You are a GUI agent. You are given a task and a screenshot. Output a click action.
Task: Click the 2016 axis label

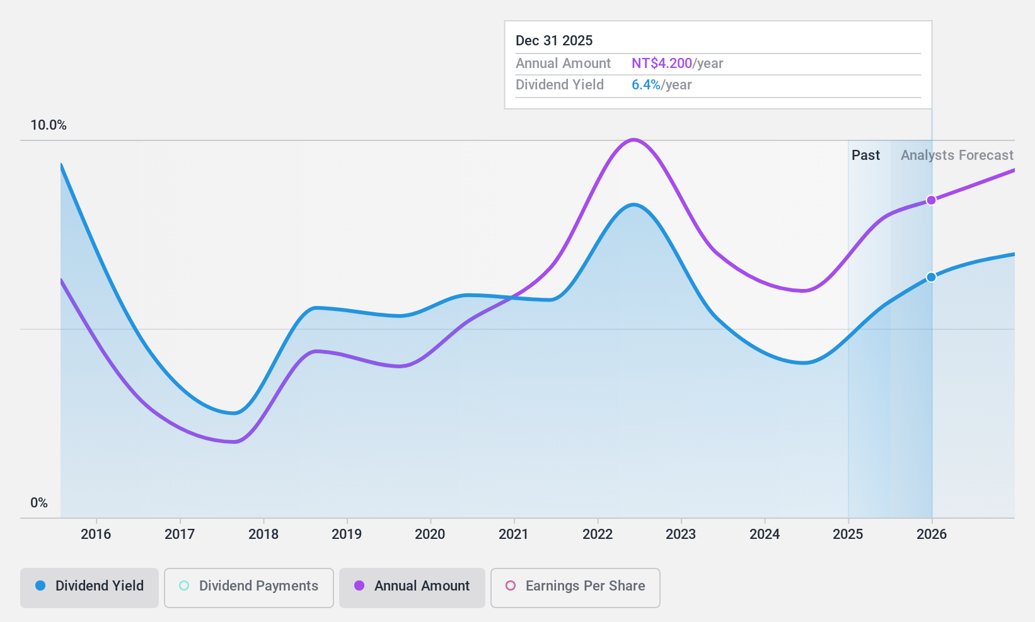96,534
